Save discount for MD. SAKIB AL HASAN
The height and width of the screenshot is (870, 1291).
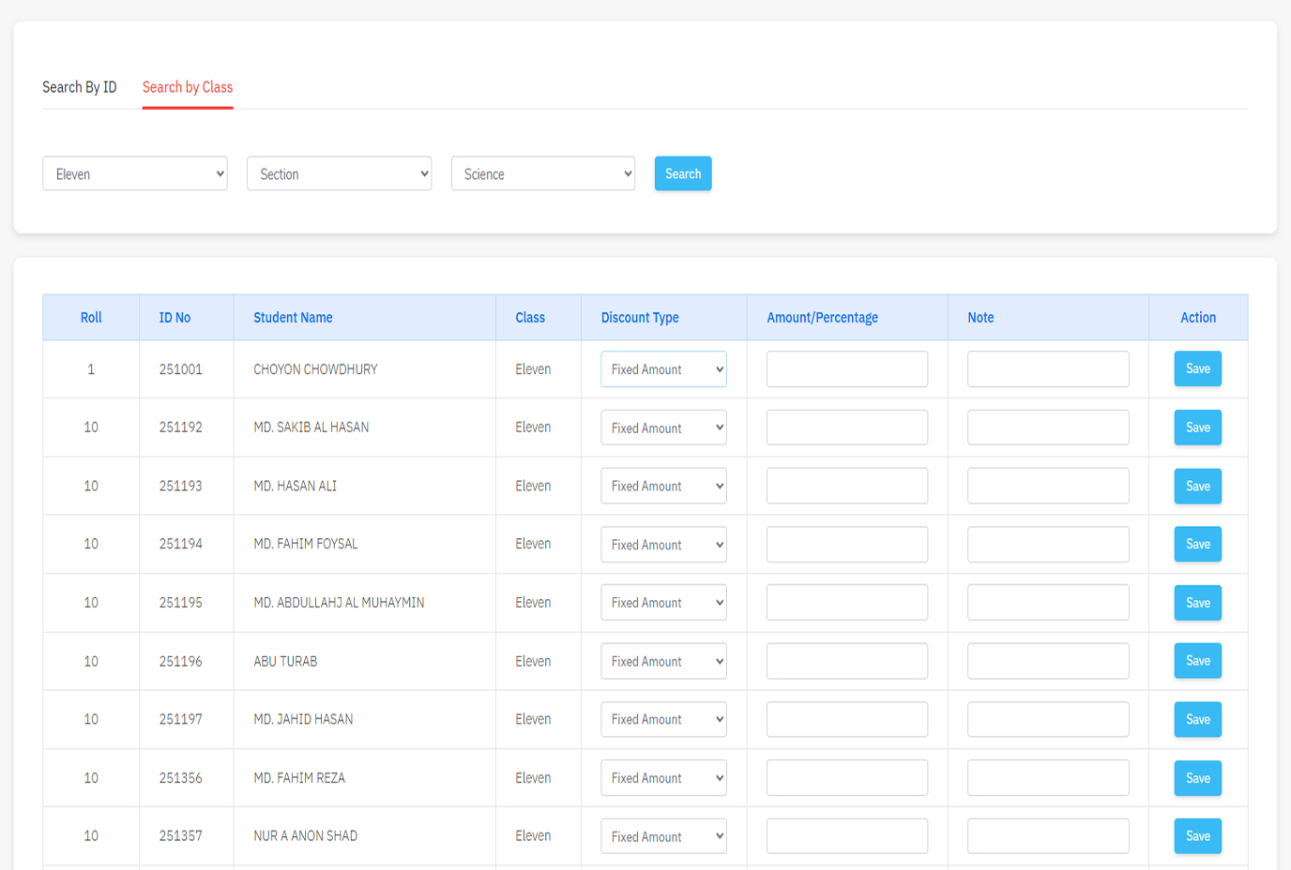click(1197, 427)
